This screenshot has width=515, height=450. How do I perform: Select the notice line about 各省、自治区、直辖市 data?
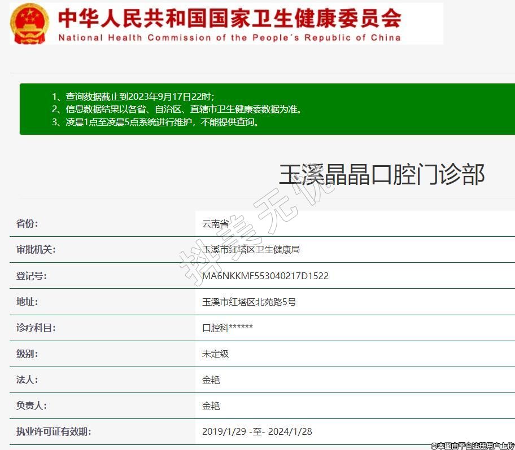177,109
